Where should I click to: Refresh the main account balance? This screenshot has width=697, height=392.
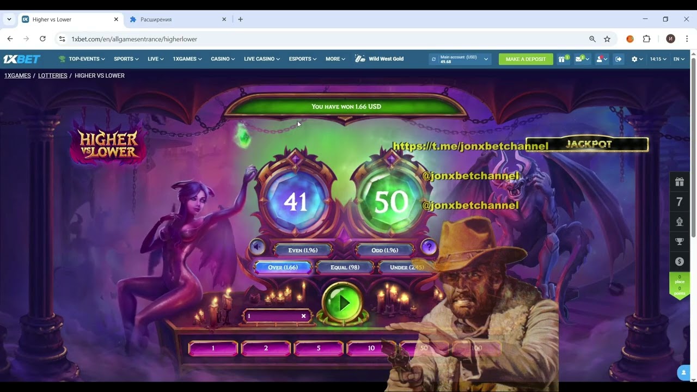click(x=433, y=59)
